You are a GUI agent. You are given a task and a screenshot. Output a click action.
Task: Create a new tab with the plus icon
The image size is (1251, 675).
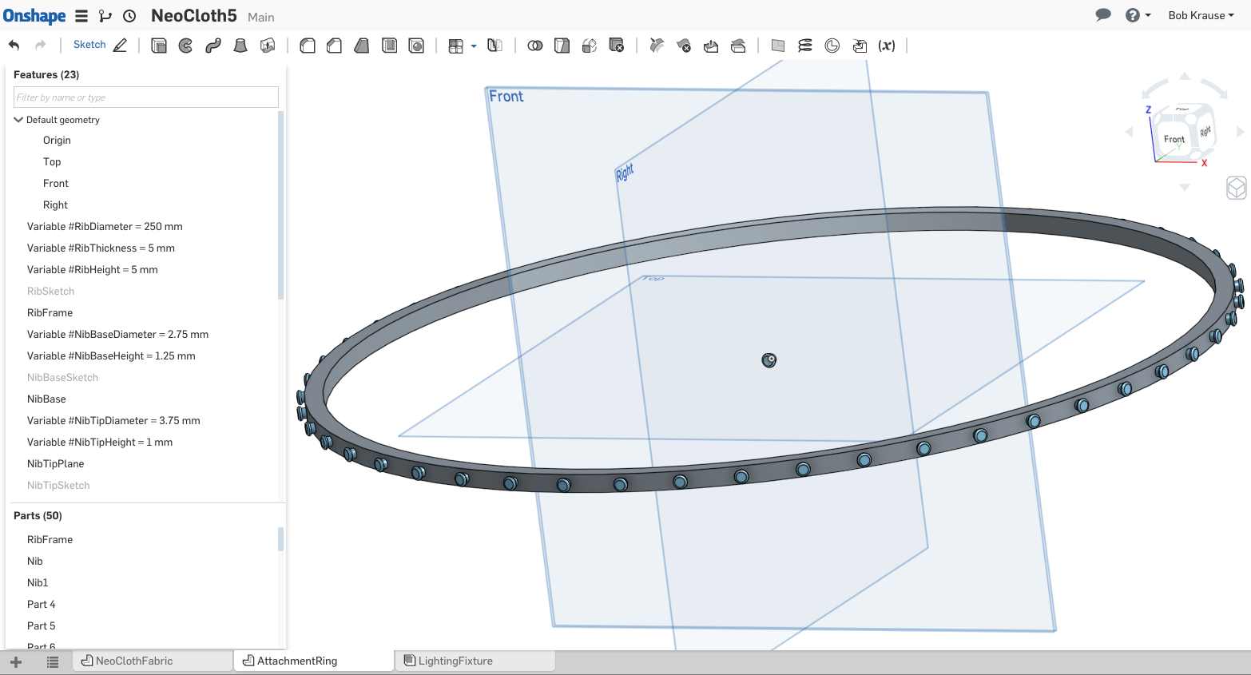coord(16,661)
